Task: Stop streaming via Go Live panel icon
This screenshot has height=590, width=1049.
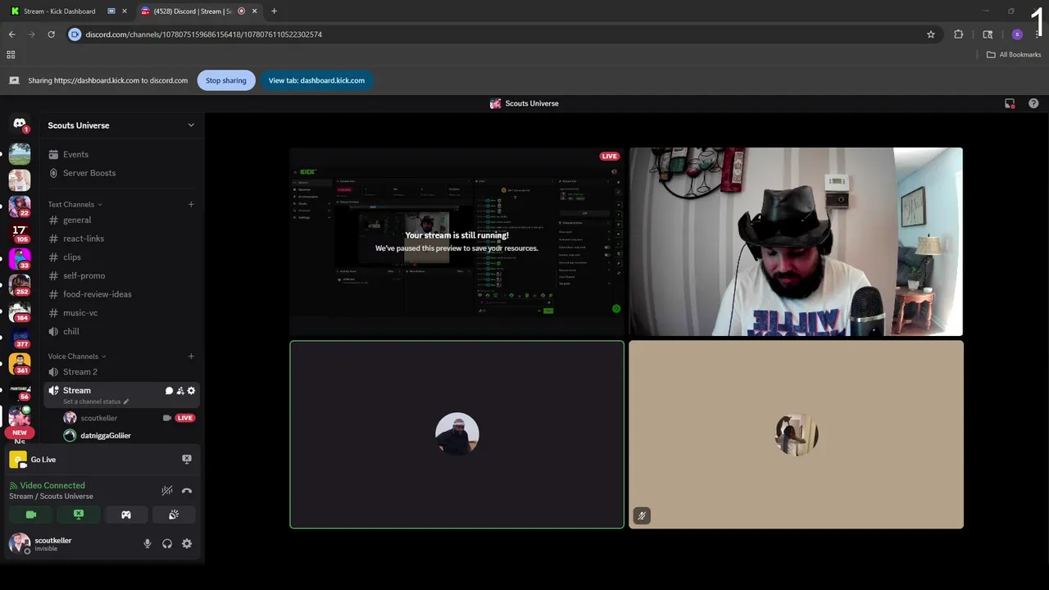Action: click(x=187, y=460)
